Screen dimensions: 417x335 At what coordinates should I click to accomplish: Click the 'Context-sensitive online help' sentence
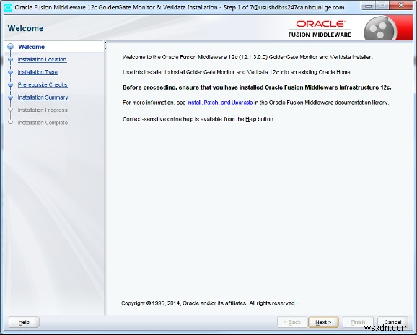(x=198, y=119)
